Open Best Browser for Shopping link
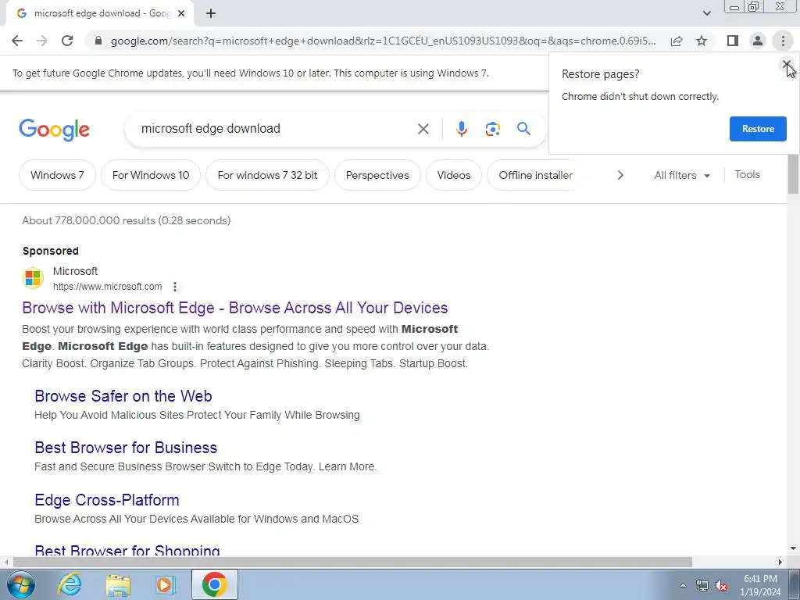Viewport: 800px width, 600px height. (127, 550)
